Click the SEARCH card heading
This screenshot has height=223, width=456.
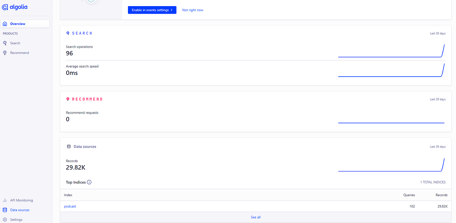[82, 33]
